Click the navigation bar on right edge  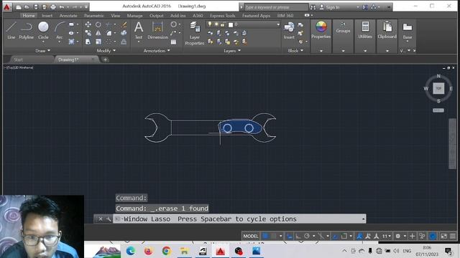[x=452, y=143]
